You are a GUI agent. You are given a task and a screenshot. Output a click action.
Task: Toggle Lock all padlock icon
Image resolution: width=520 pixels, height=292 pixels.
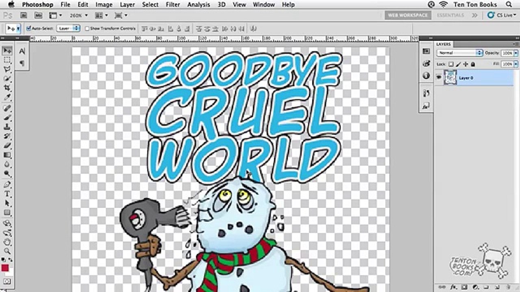473,64
